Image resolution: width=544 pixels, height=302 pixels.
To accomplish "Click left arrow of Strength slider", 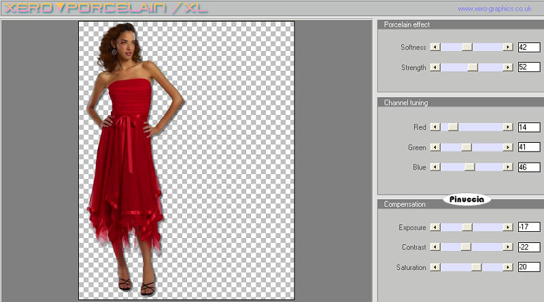I will [x=435, y=67].
